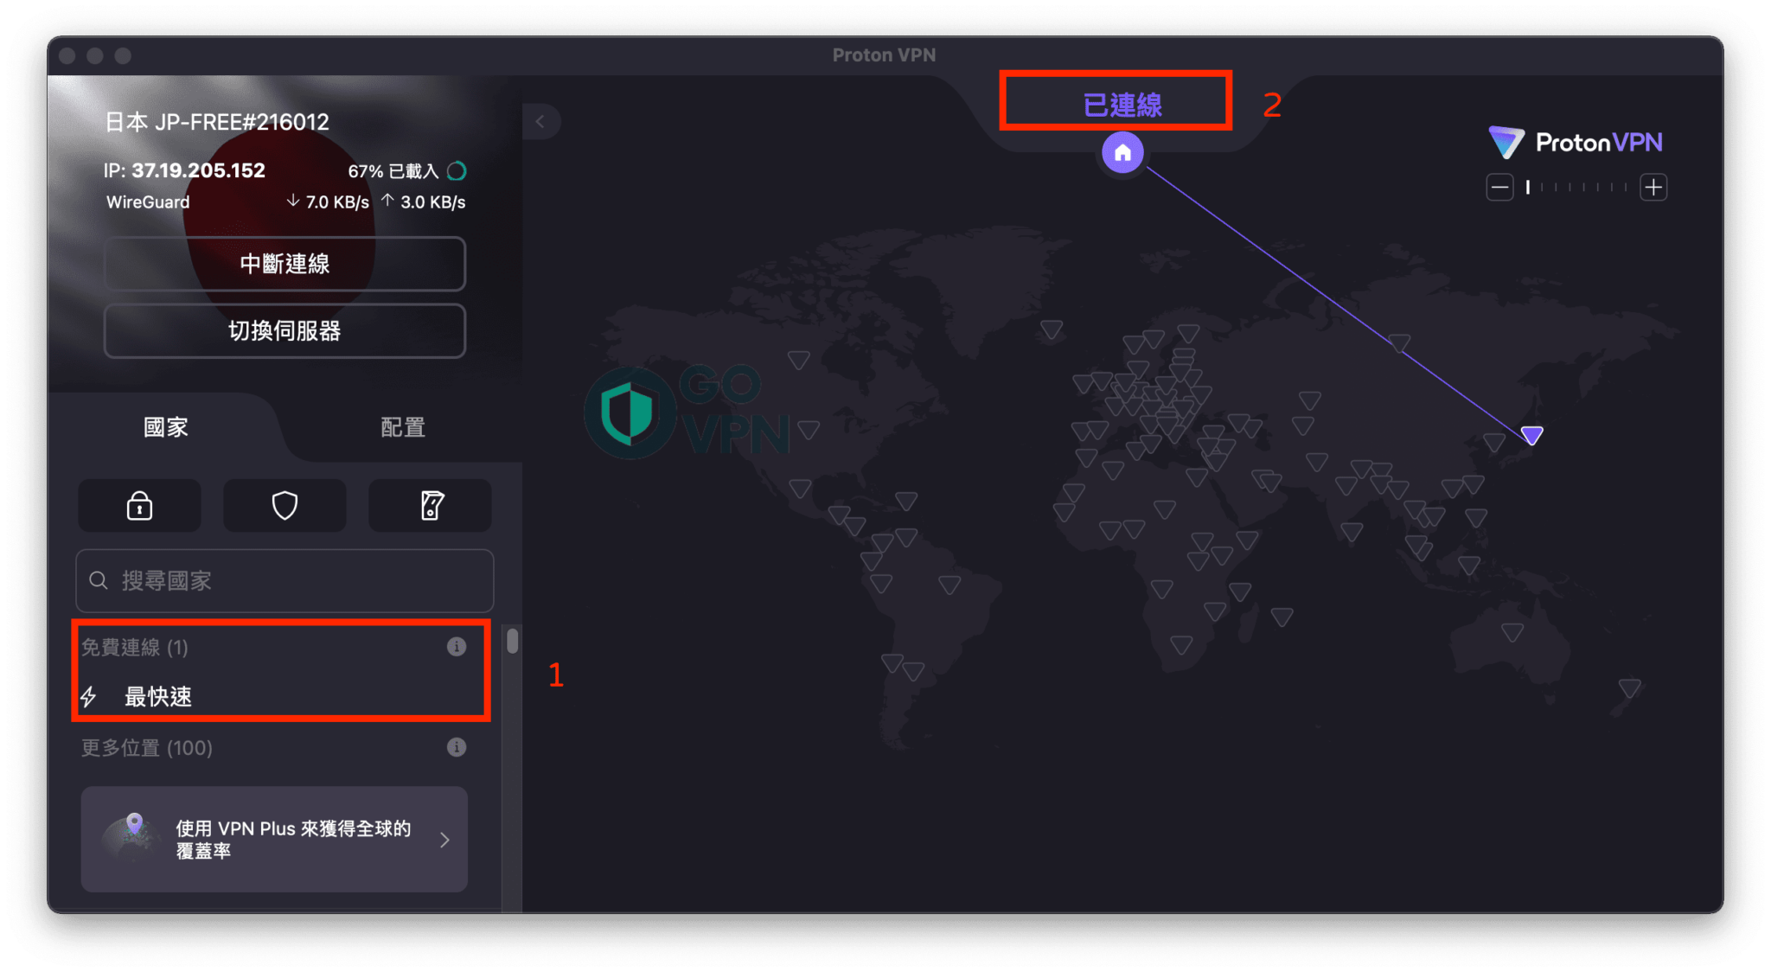The height and width of the screenshot is (972, 1771).
Task: Click info icon beside 更多位置
Action: [457, 747]
